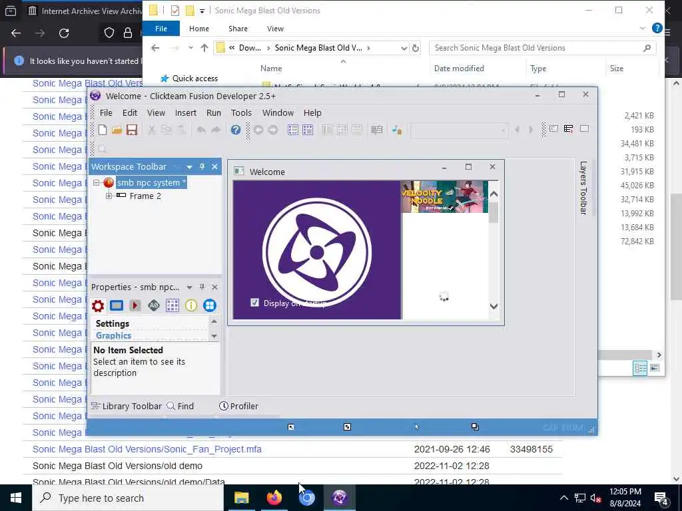Click the Graphics property group heading
Image resolution: width=682 pixels, height=511 pixels.
click(113, 335)
